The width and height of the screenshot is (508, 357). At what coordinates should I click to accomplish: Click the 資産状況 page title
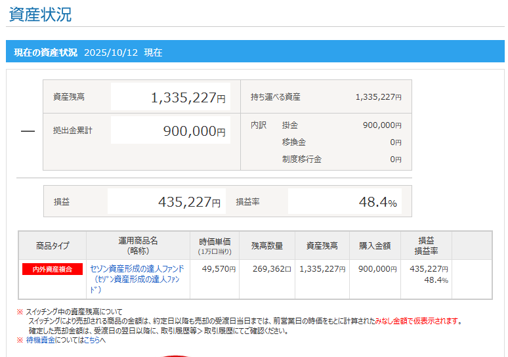click(x=41, y=14)
